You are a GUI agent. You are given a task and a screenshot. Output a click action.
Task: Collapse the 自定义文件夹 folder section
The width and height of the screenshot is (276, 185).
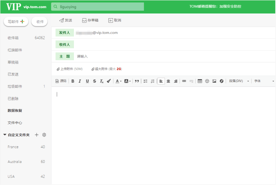pyautogui.click(x=5, y=135)
